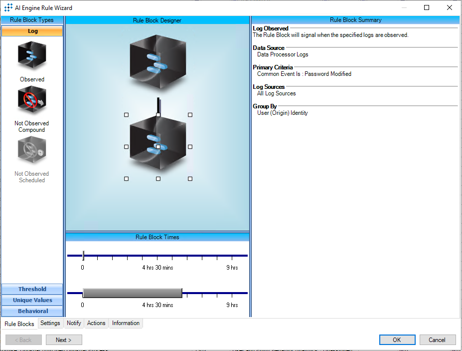Viewport: 462px width, 351px height.
Task: Confirm the rule with the OK button
Action: [397, 340]
